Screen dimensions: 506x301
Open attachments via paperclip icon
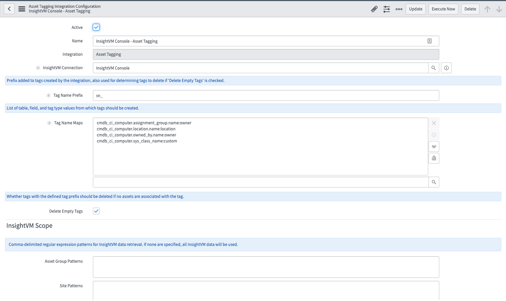[x=374, y=9]
